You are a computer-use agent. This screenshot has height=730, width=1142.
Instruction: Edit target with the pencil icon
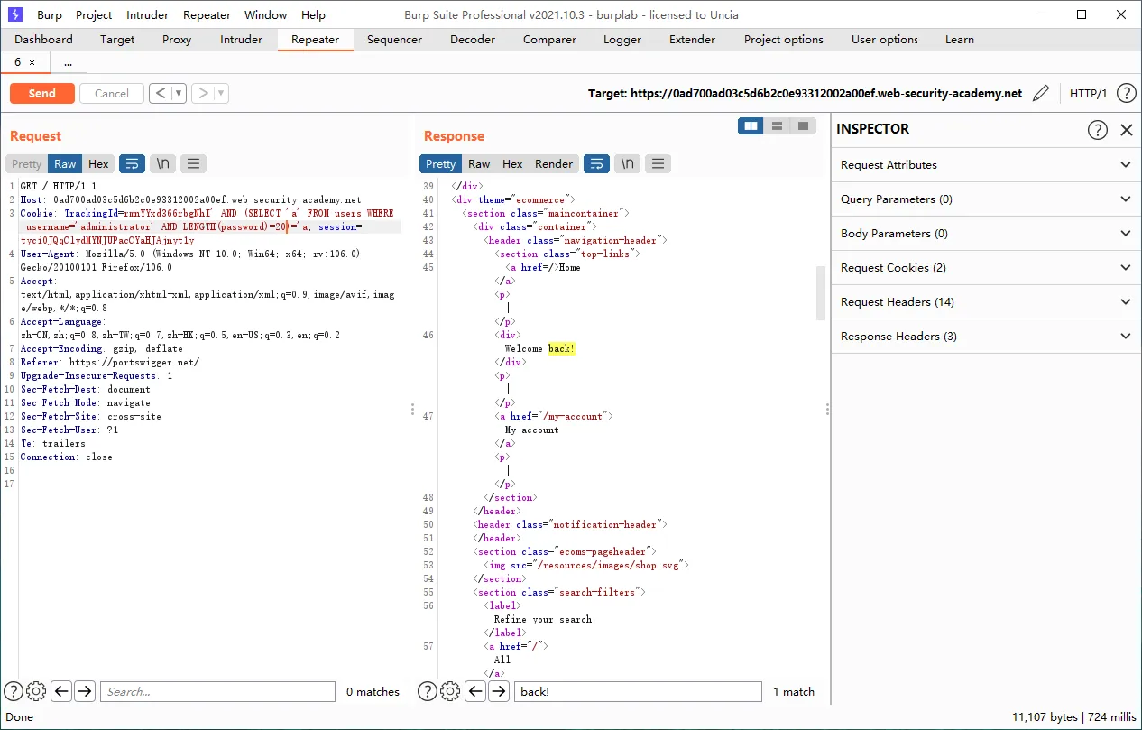(x=1041, y=93)
